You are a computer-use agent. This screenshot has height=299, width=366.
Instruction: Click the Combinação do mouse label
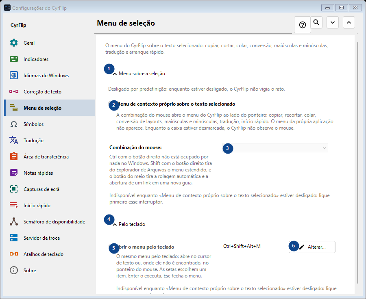pos(135,147)
